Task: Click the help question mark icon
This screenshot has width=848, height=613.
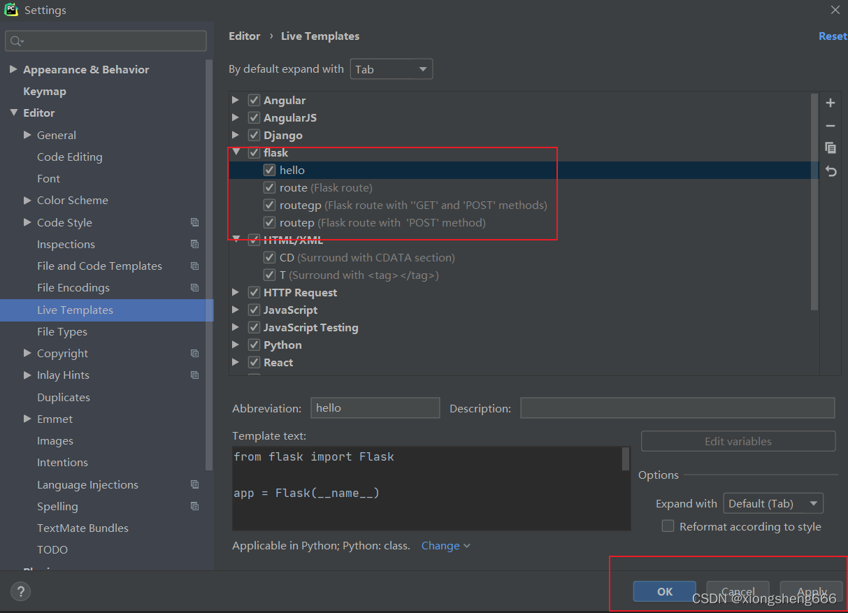Action: point(20,592)
